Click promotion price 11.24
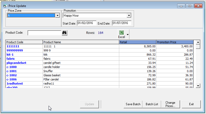 click(189, 63)
